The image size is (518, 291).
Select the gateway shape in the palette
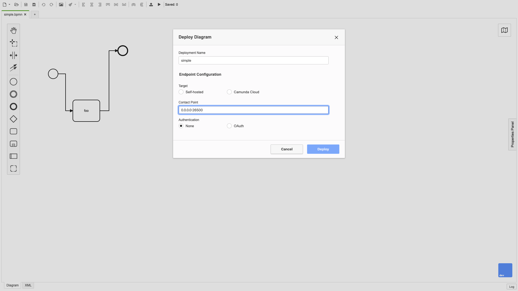[x=13, y=119]
